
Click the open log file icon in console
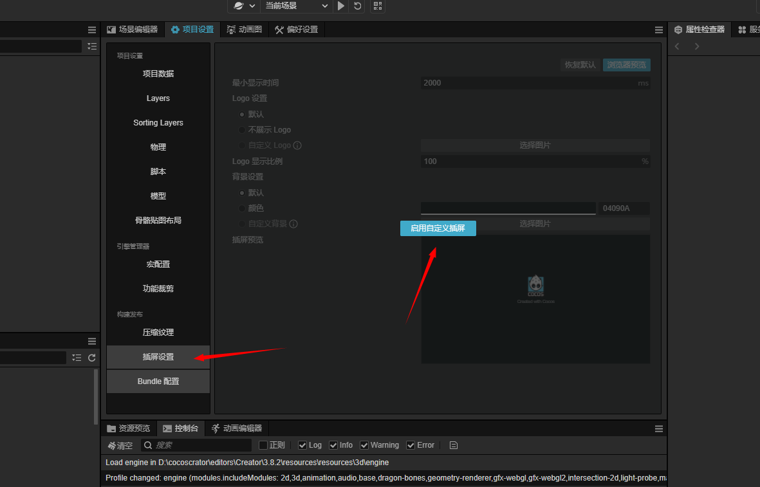(453, 445)
